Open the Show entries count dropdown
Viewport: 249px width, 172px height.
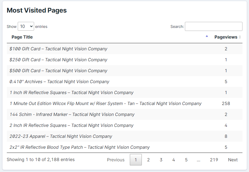point(26,26)
